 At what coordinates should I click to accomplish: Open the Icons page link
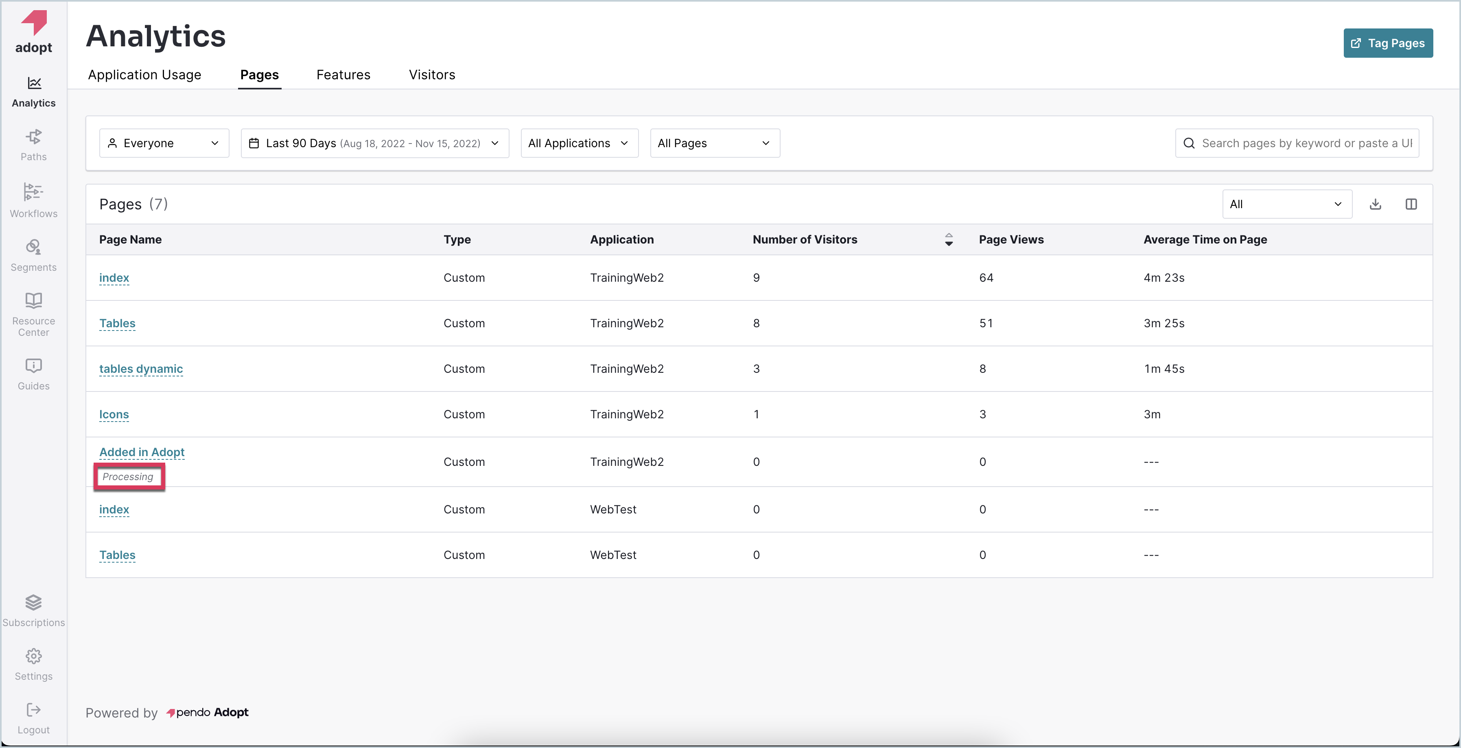114,414
